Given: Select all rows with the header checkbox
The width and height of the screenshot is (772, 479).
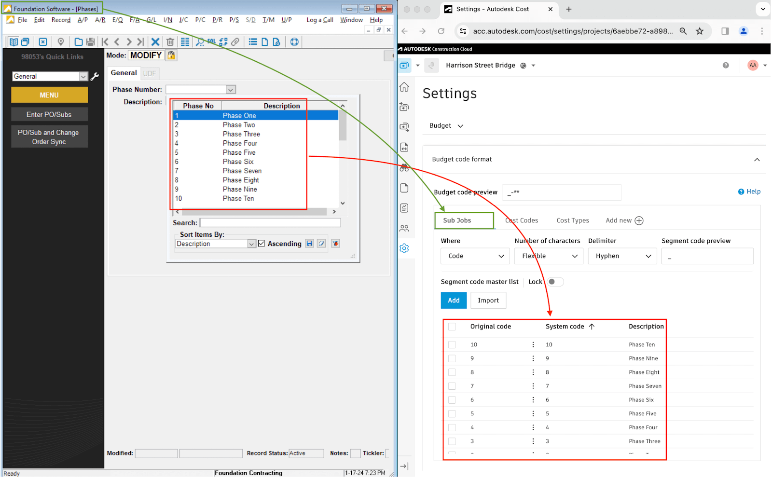Looking at the screenshot, I should point(452,327).
